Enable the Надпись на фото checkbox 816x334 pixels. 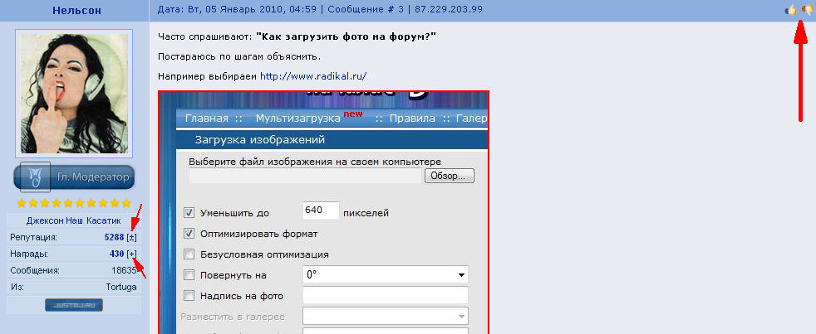[x=189, y=296]
